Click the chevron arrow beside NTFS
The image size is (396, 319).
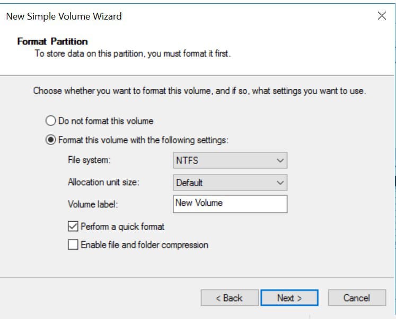click(x=280, y=160)
